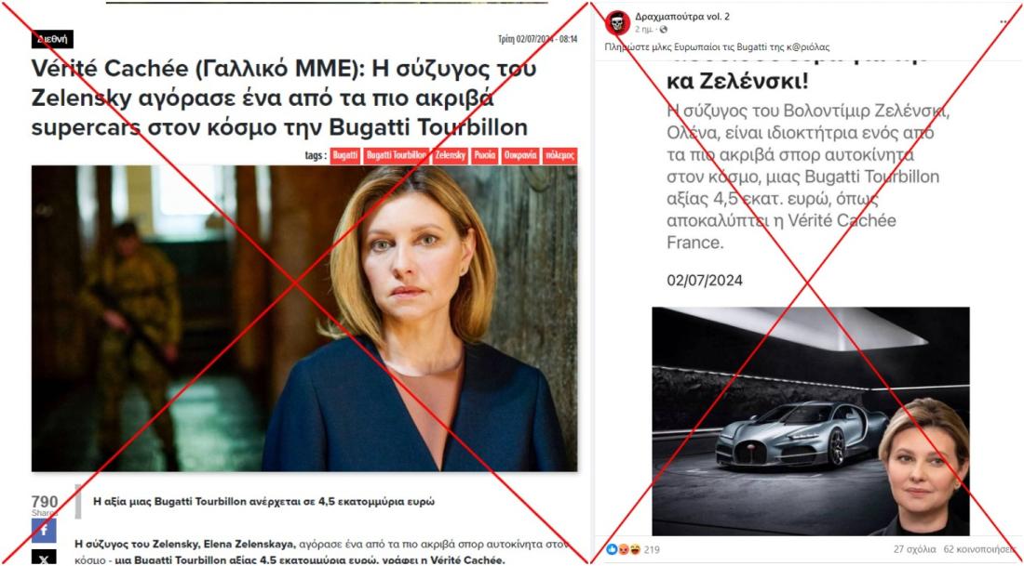Select the Bugatti Tourbillon tag
This screenshot has height=566, width=1024.
pos(397,156)
